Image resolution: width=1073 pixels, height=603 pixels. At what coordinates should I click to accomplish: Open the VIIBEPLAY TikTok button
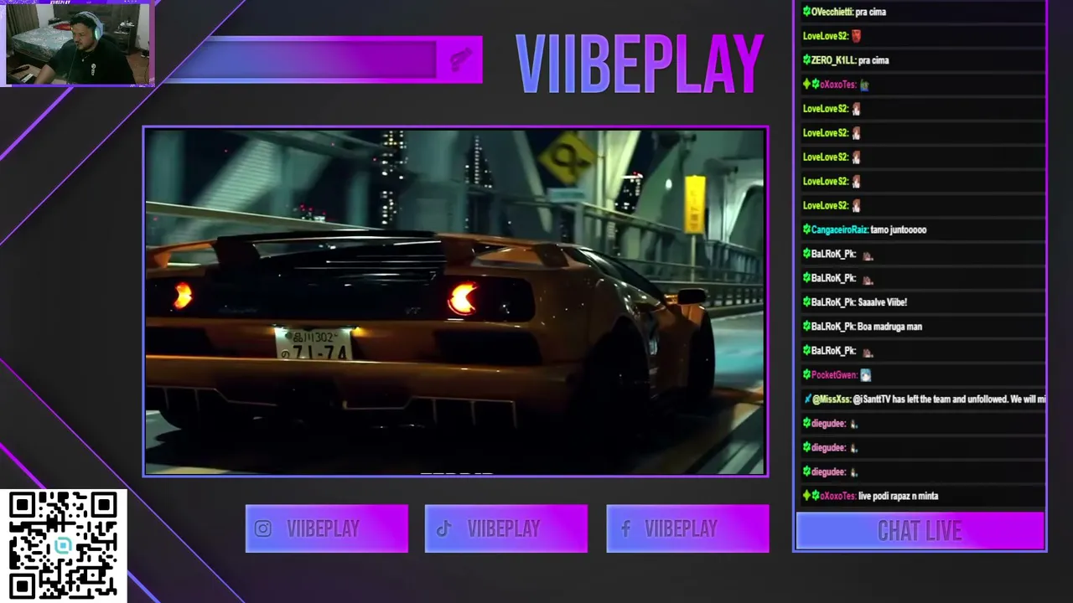coord(506,528)
